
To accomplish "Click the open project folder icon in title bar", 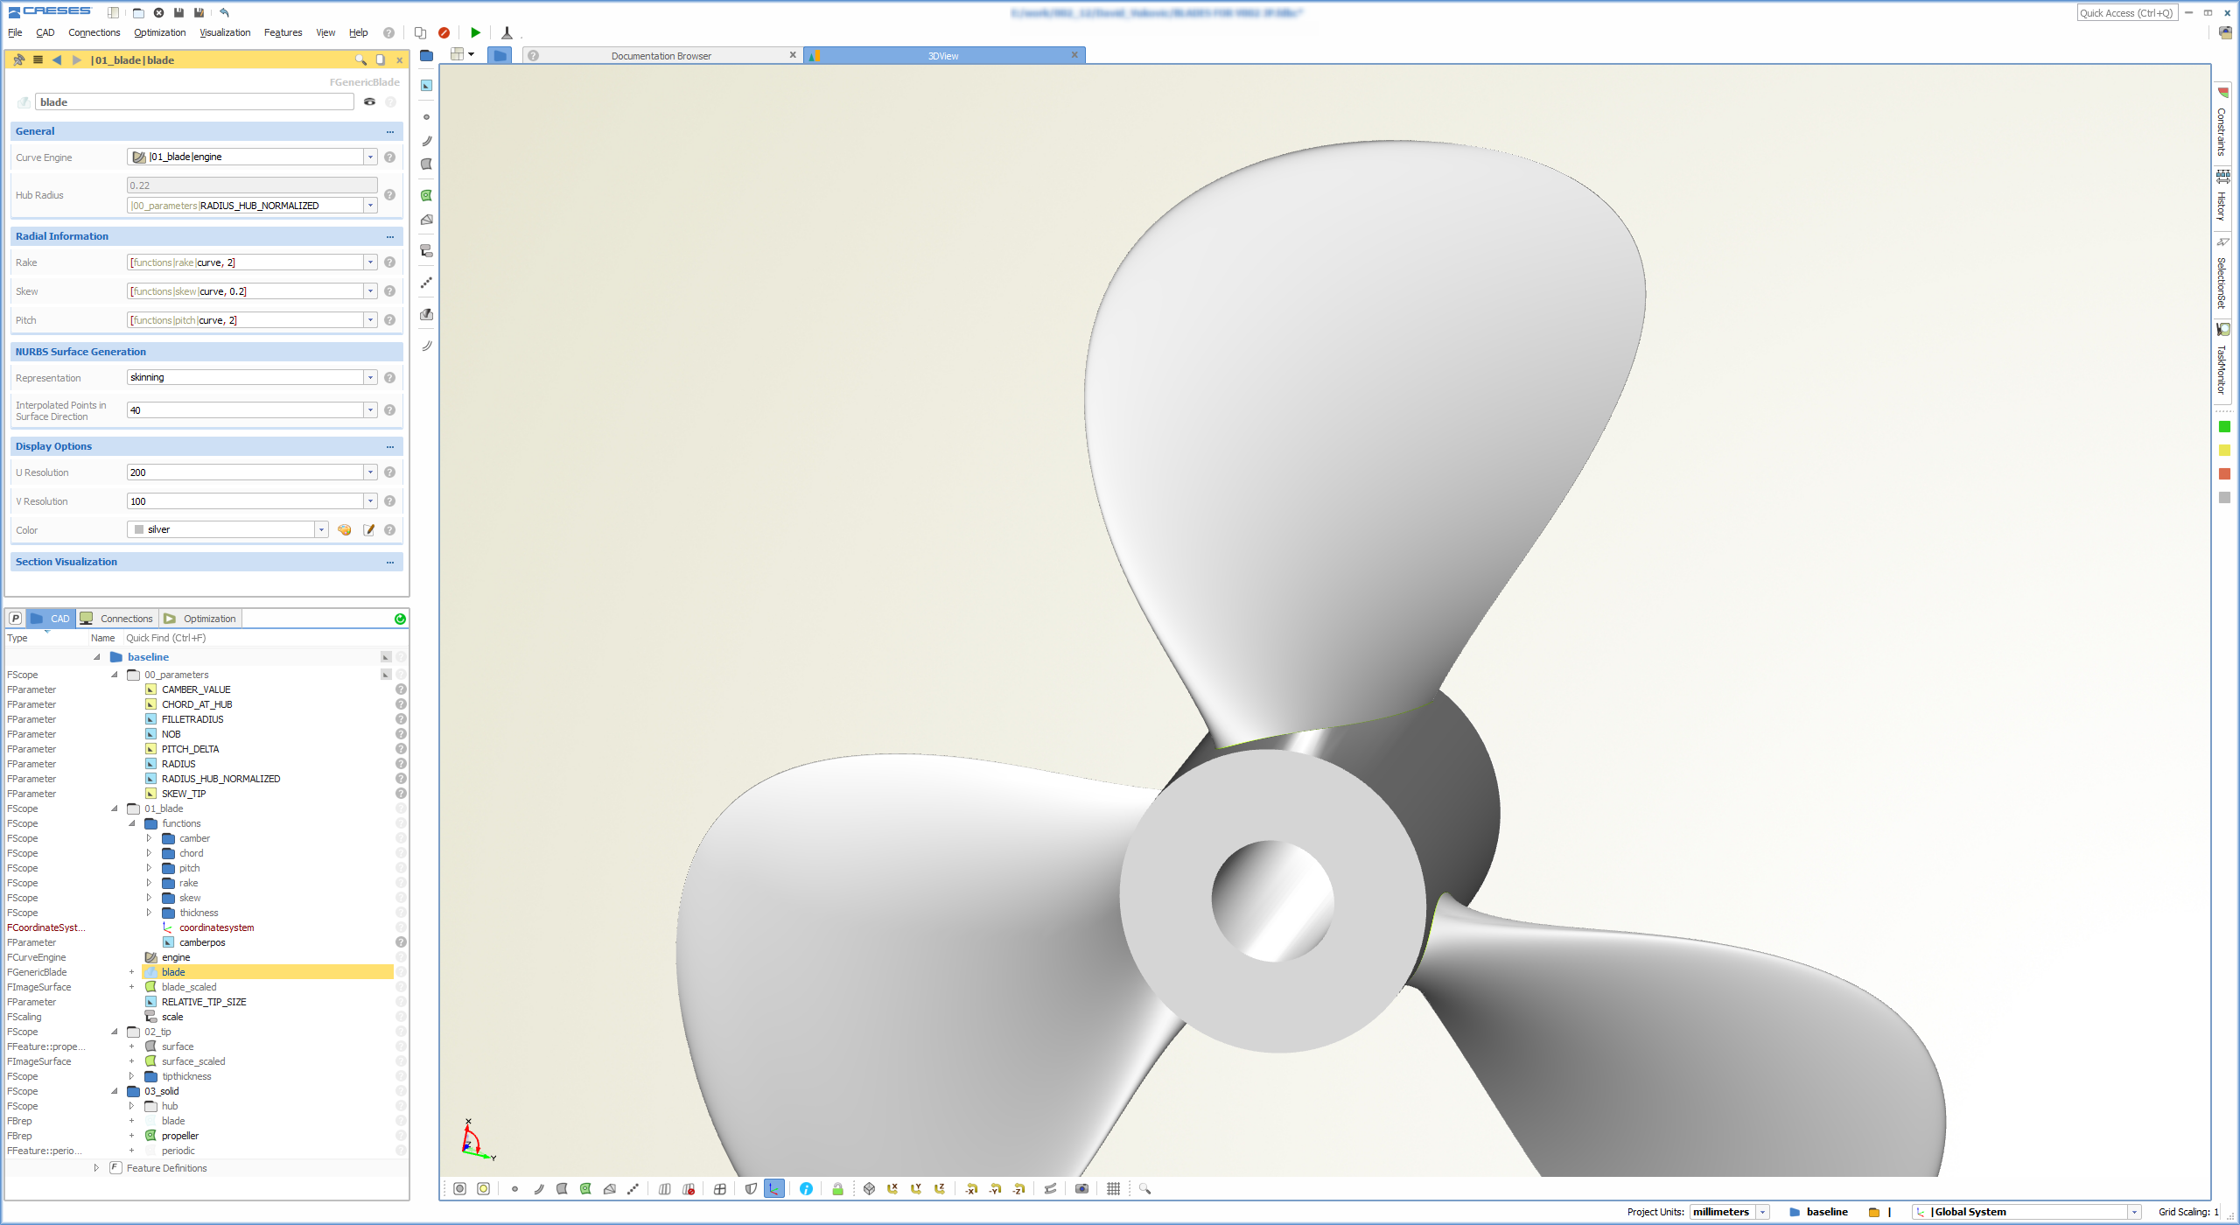I will (x=138, y=12).
